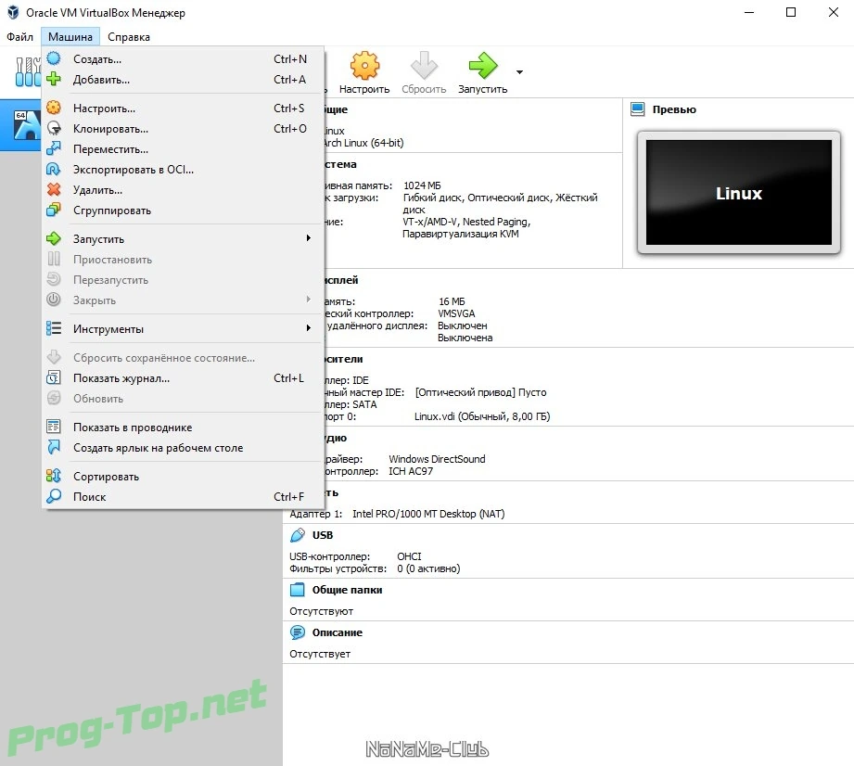Choose Настроить... menu entry
The height and width of the screenshot is (766, 854).
click(x=183, y=109)
